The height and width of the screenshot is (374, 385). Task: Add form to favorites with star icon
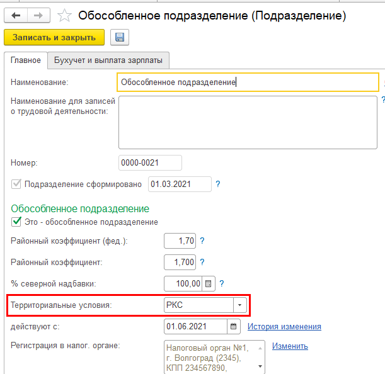[x=64, y=15]
